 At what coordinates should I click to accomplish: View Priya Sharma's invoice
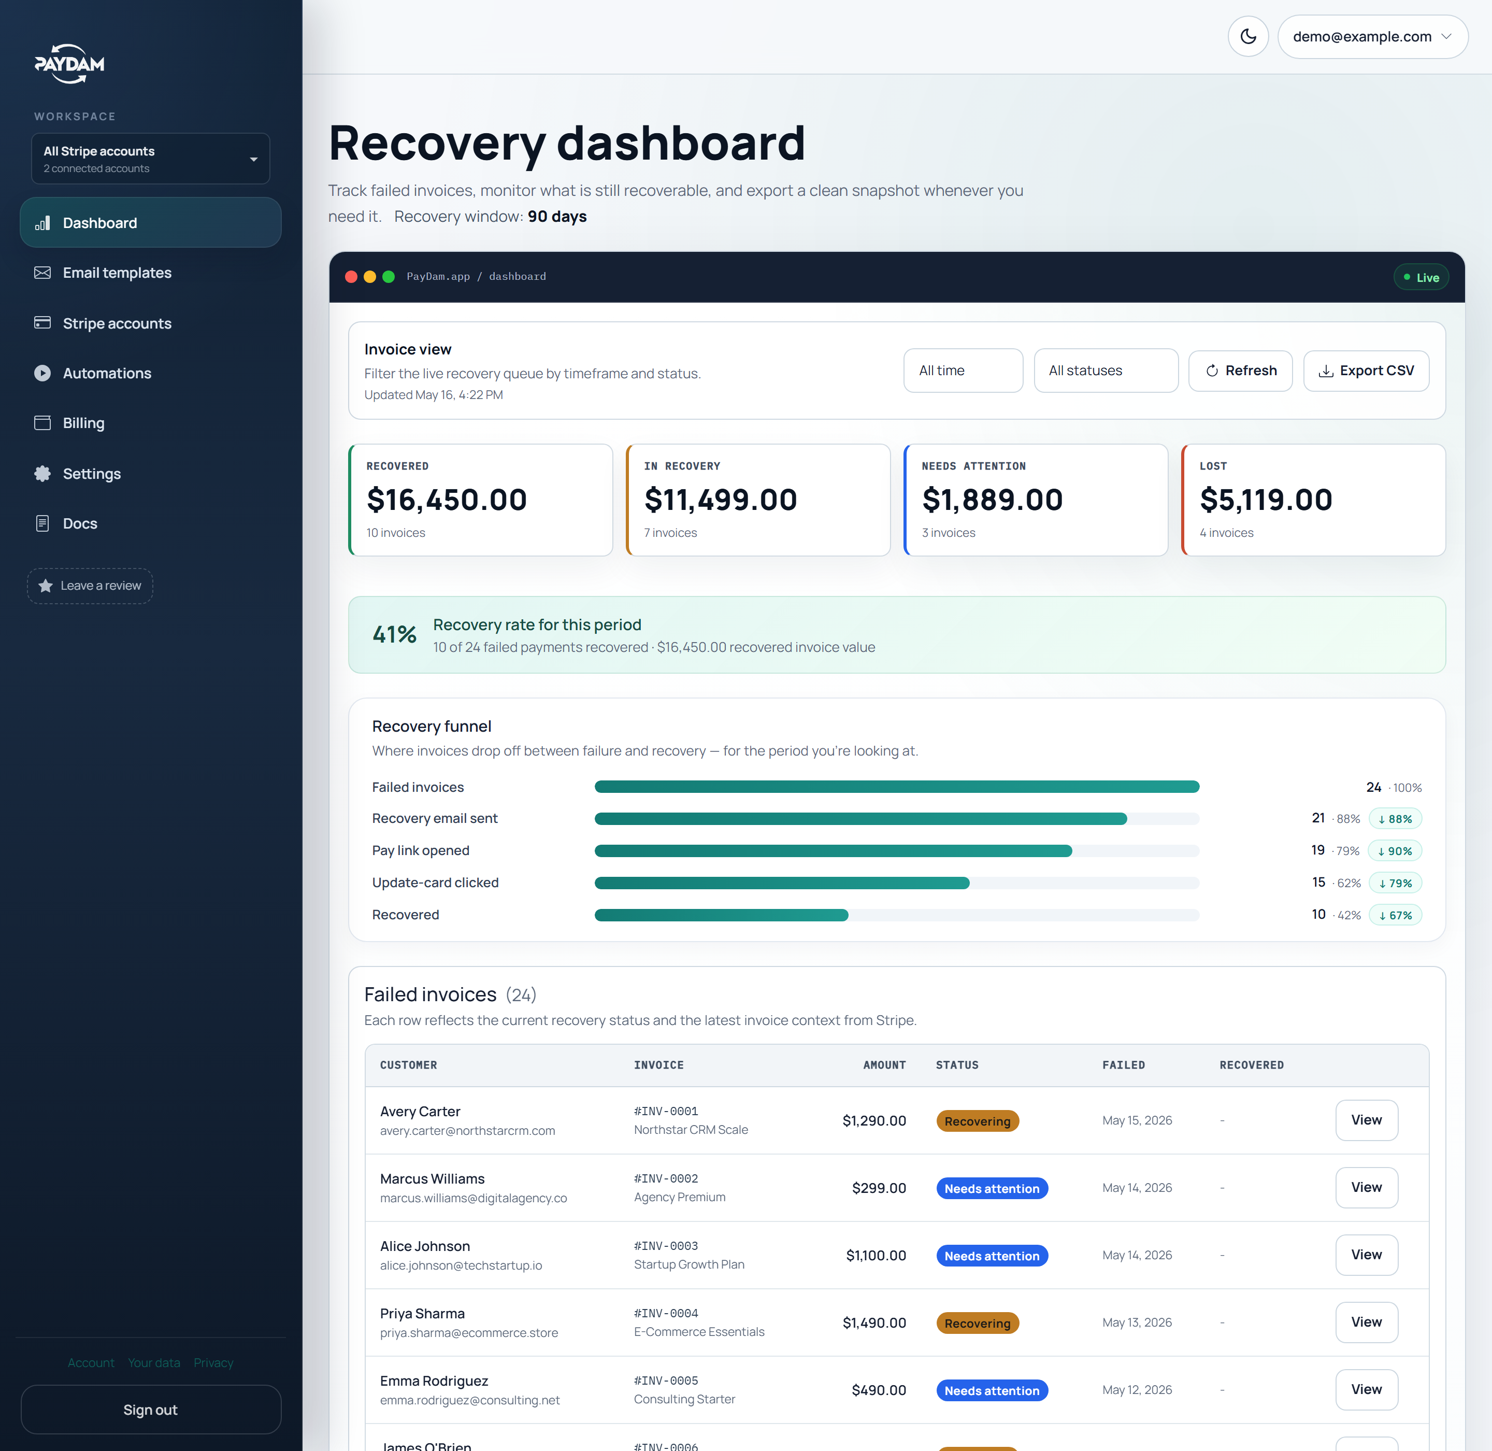(1366, 1321)
